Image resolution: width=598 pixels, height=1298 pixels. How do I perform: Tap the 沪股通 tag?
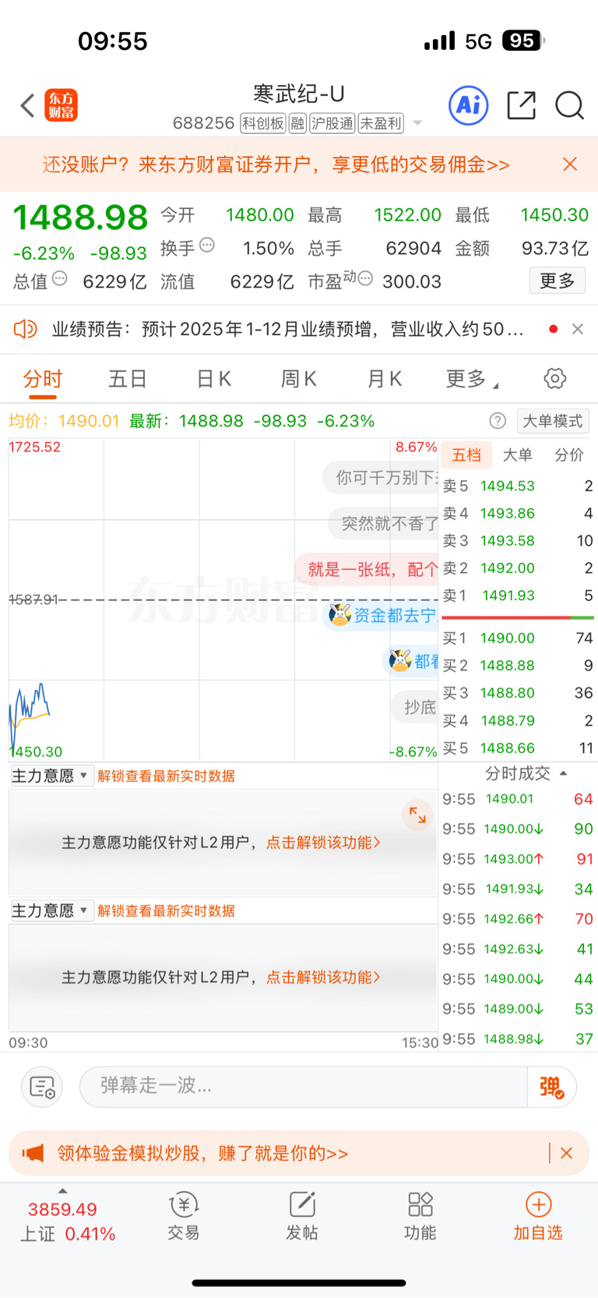pos(332,123)
